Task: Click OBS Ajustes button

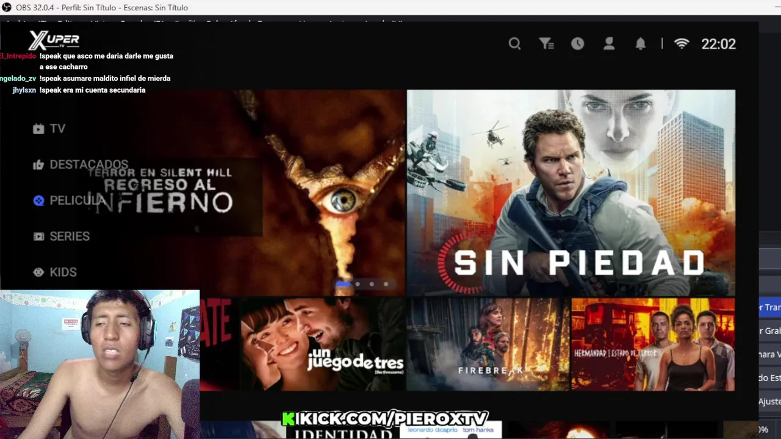Action: [769, 402]
